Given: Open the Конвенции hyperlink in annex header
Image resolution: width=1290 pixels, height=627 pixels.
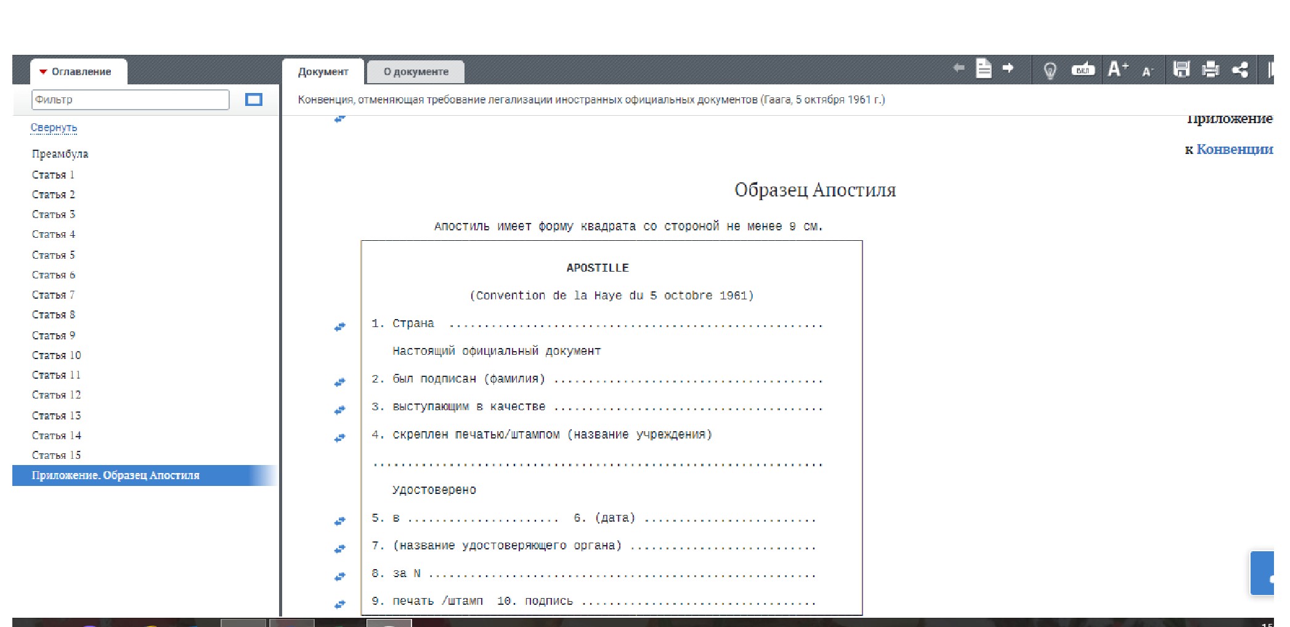Looking at the screenshot, I should pos(1235,149).
